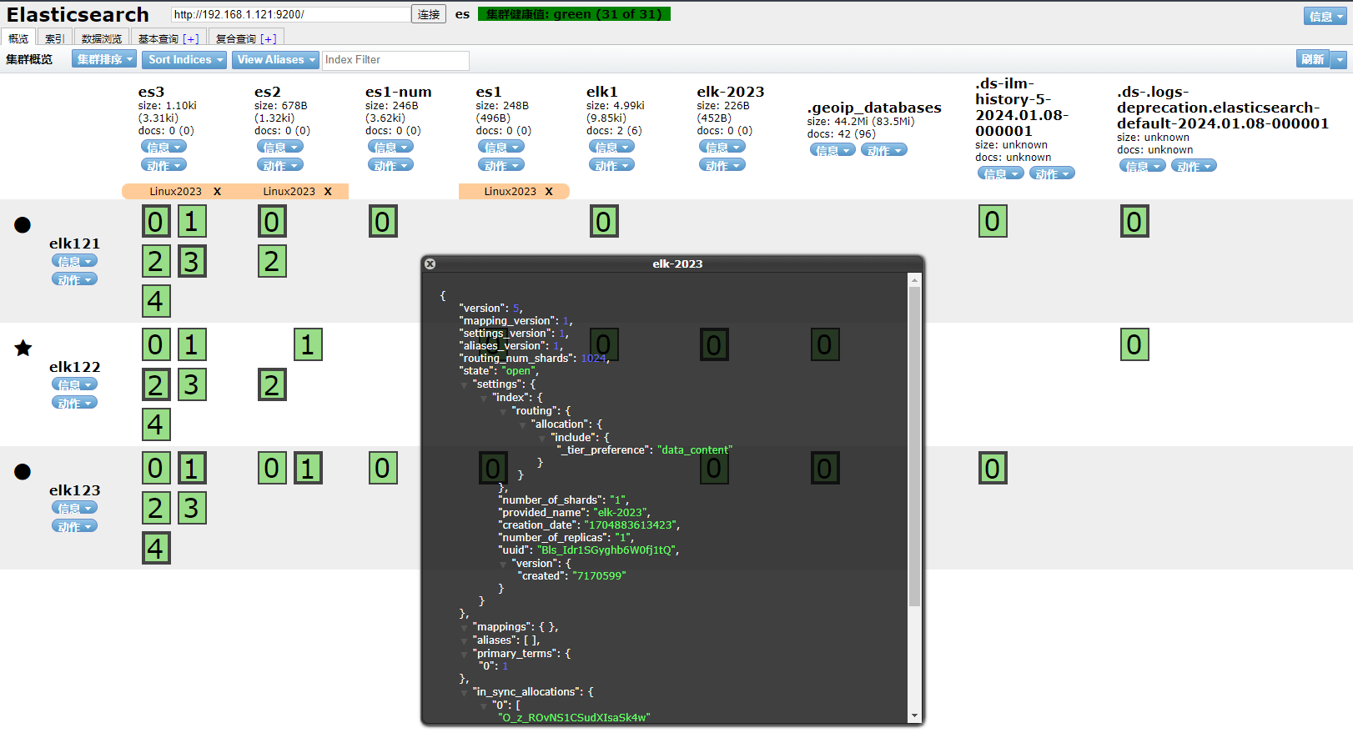Screen dimensions: 1353x733
Task: Select shard 1 of es2 on elk122
Action: [x=308, y=344]
